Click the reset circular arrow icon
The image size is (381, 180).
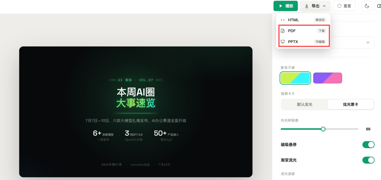(339, 6)
